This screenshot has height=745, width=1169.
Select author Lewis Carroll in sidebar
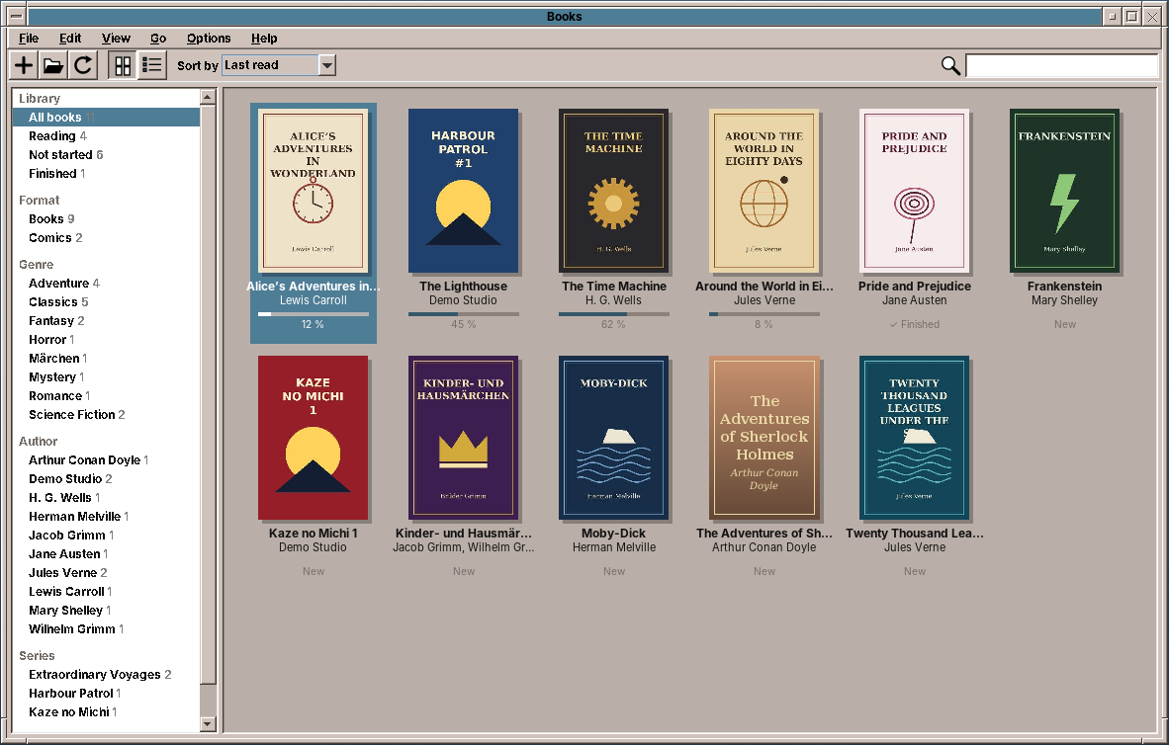pos(107,592)
